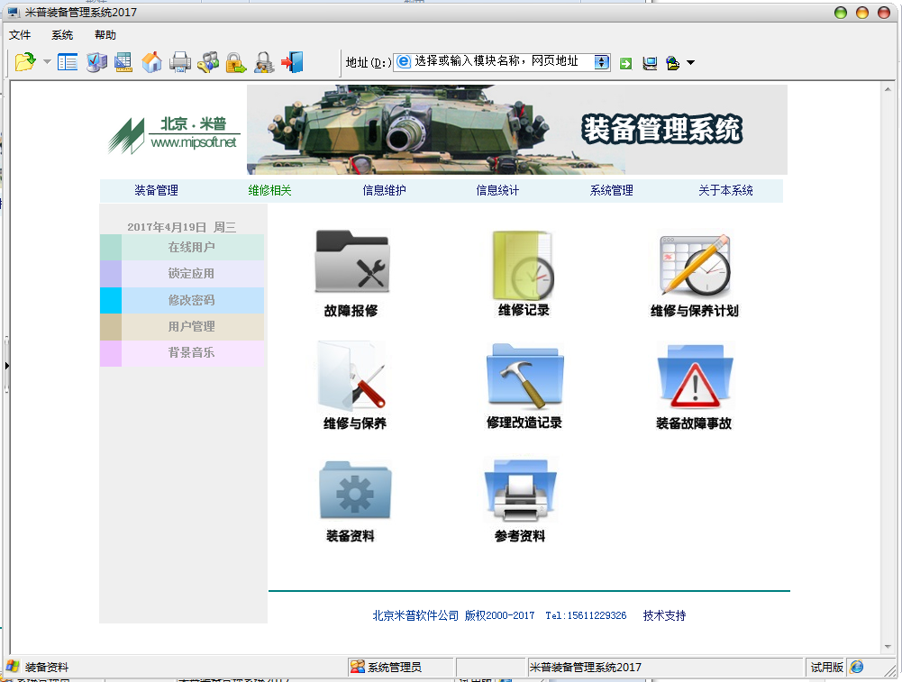Click the 背景音乐 sidebar button
This screenshot has height=682, width=902.
[x=182, y=353]
